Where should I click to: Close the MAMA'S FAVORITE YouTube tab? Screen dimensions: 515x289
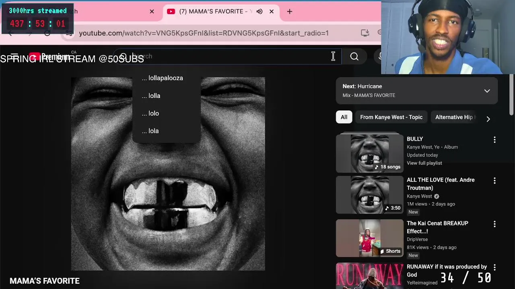(x=272, y=11)
